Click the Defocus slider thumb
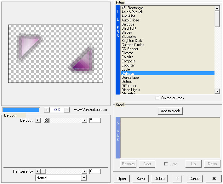 point(47,120)
